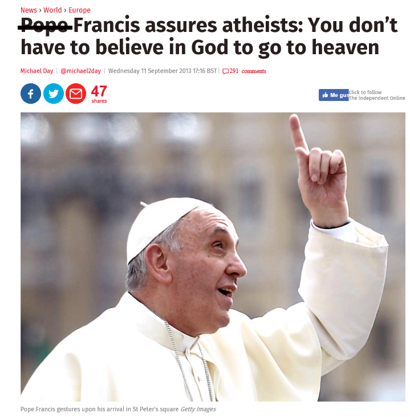Open the News breadcrumb link
Screen dimensions: 410x417
click(x=29, y=10)
